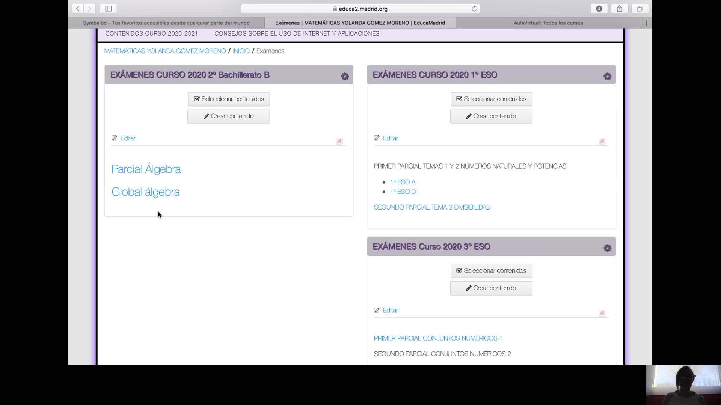Open the Parcial Álgebra link
This screenshot has width=721, height=405.
[x=146, y=169]
